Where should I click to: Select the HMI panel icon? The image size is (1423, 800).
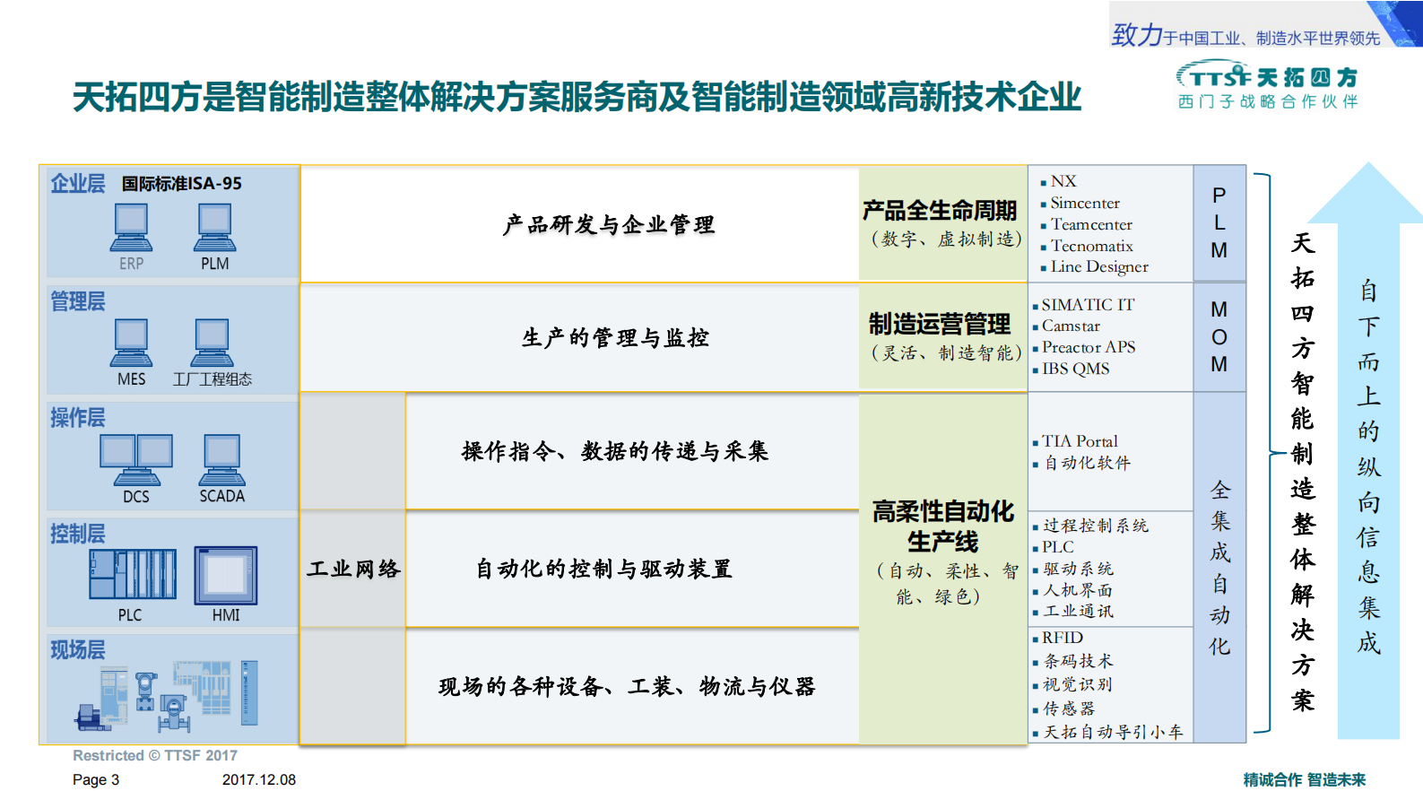pos(226,576)
